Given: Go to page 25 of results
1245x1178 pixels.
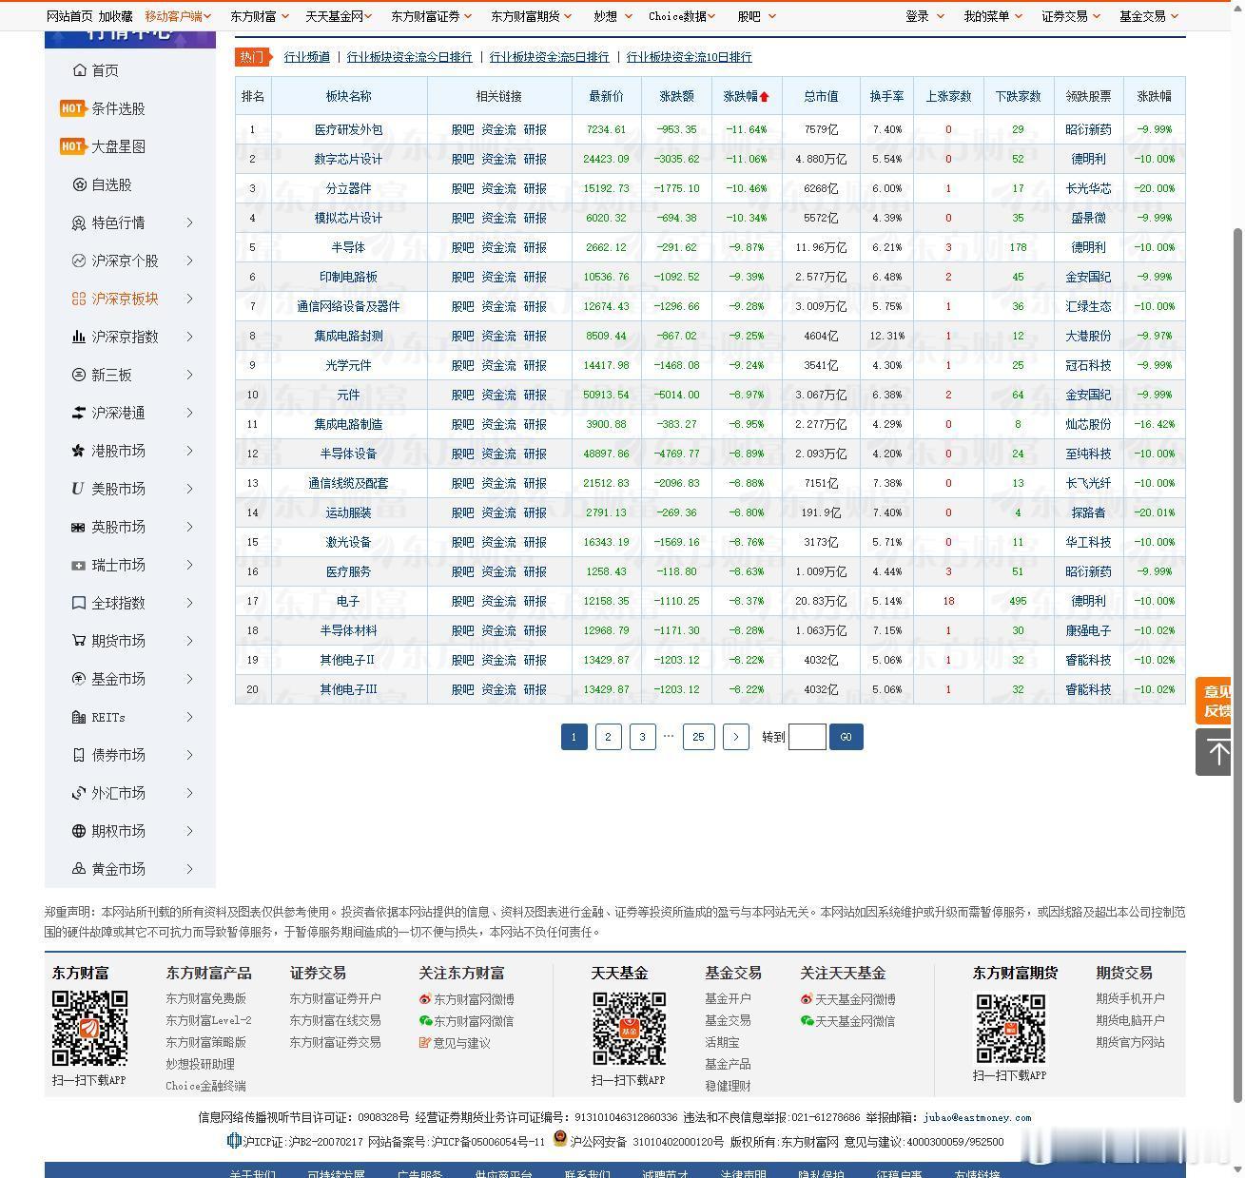Looking at the screenshot, I should [698, 737].
